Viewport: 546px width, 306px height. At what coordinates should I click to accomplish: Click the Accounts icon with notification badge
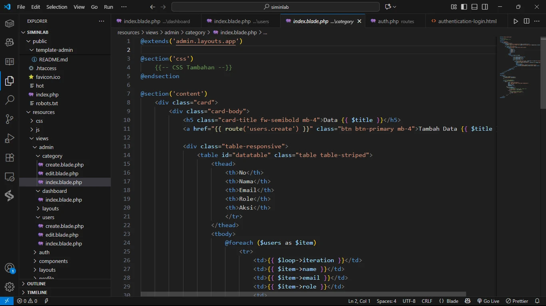click(x=10, y=268)
